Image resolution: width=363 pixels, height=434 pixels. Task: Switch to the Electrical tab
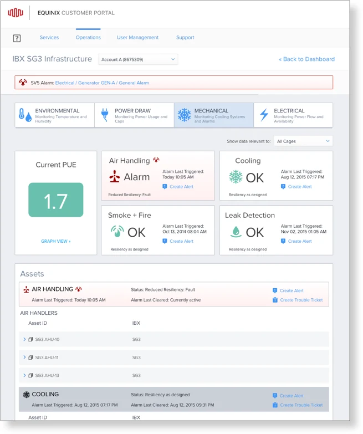point(293,115)
